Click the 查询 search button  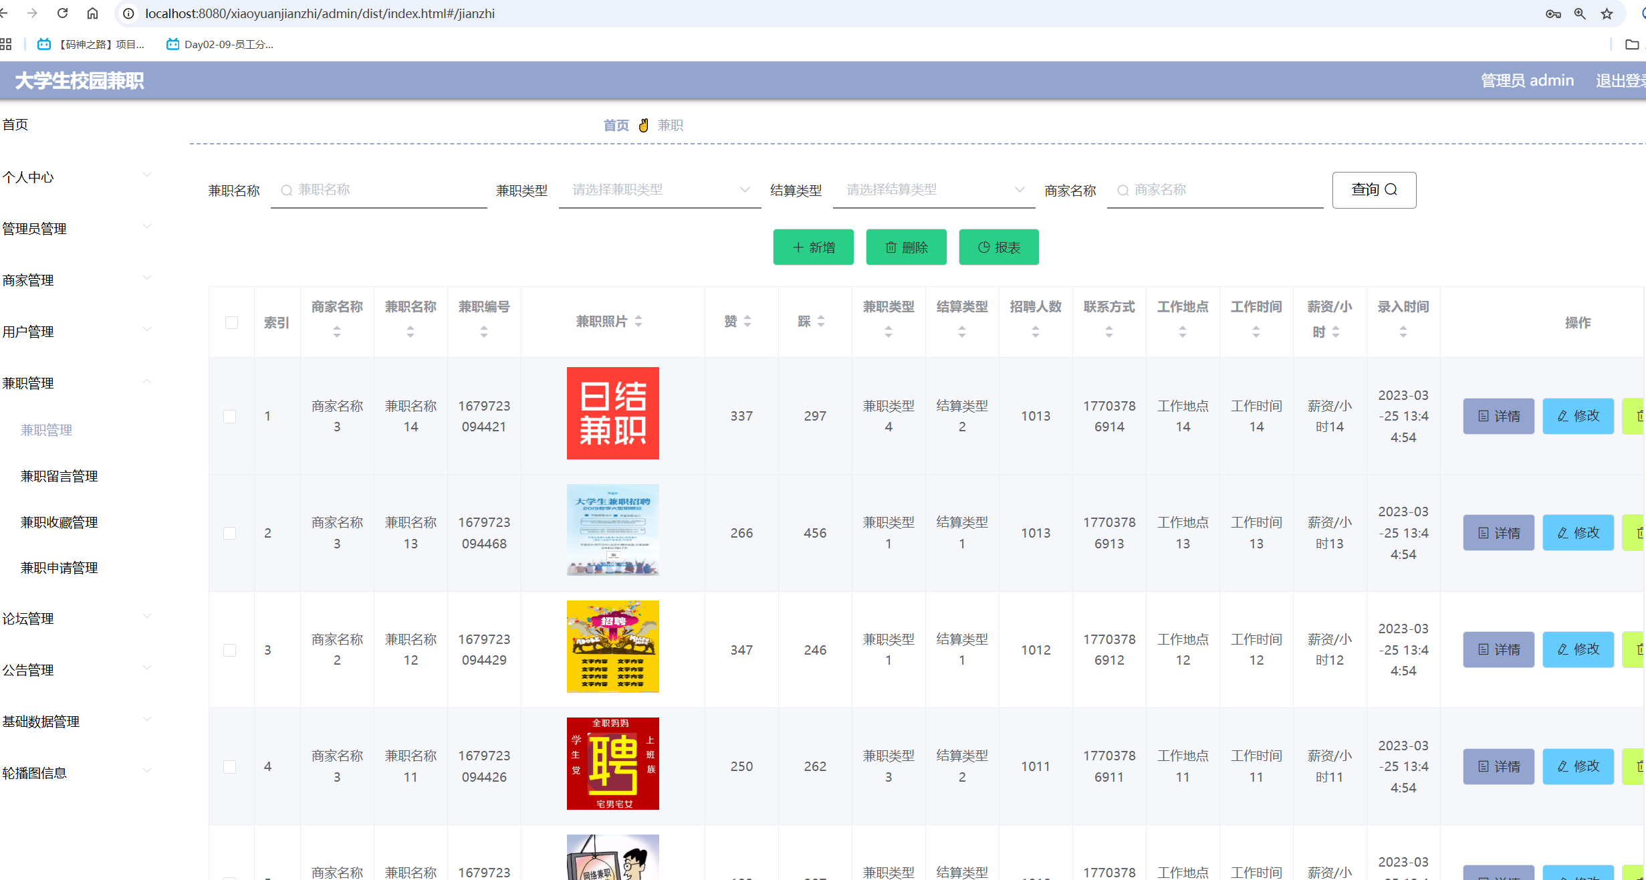1374,190
